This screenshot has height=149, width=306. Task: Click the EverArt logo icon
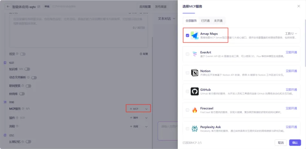click(x=194, y=54)
